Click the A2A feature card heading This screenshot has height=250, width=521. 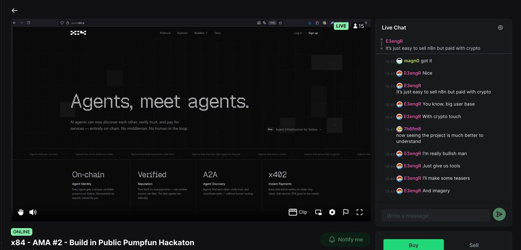pyautogui.click(x=211, y=174)
